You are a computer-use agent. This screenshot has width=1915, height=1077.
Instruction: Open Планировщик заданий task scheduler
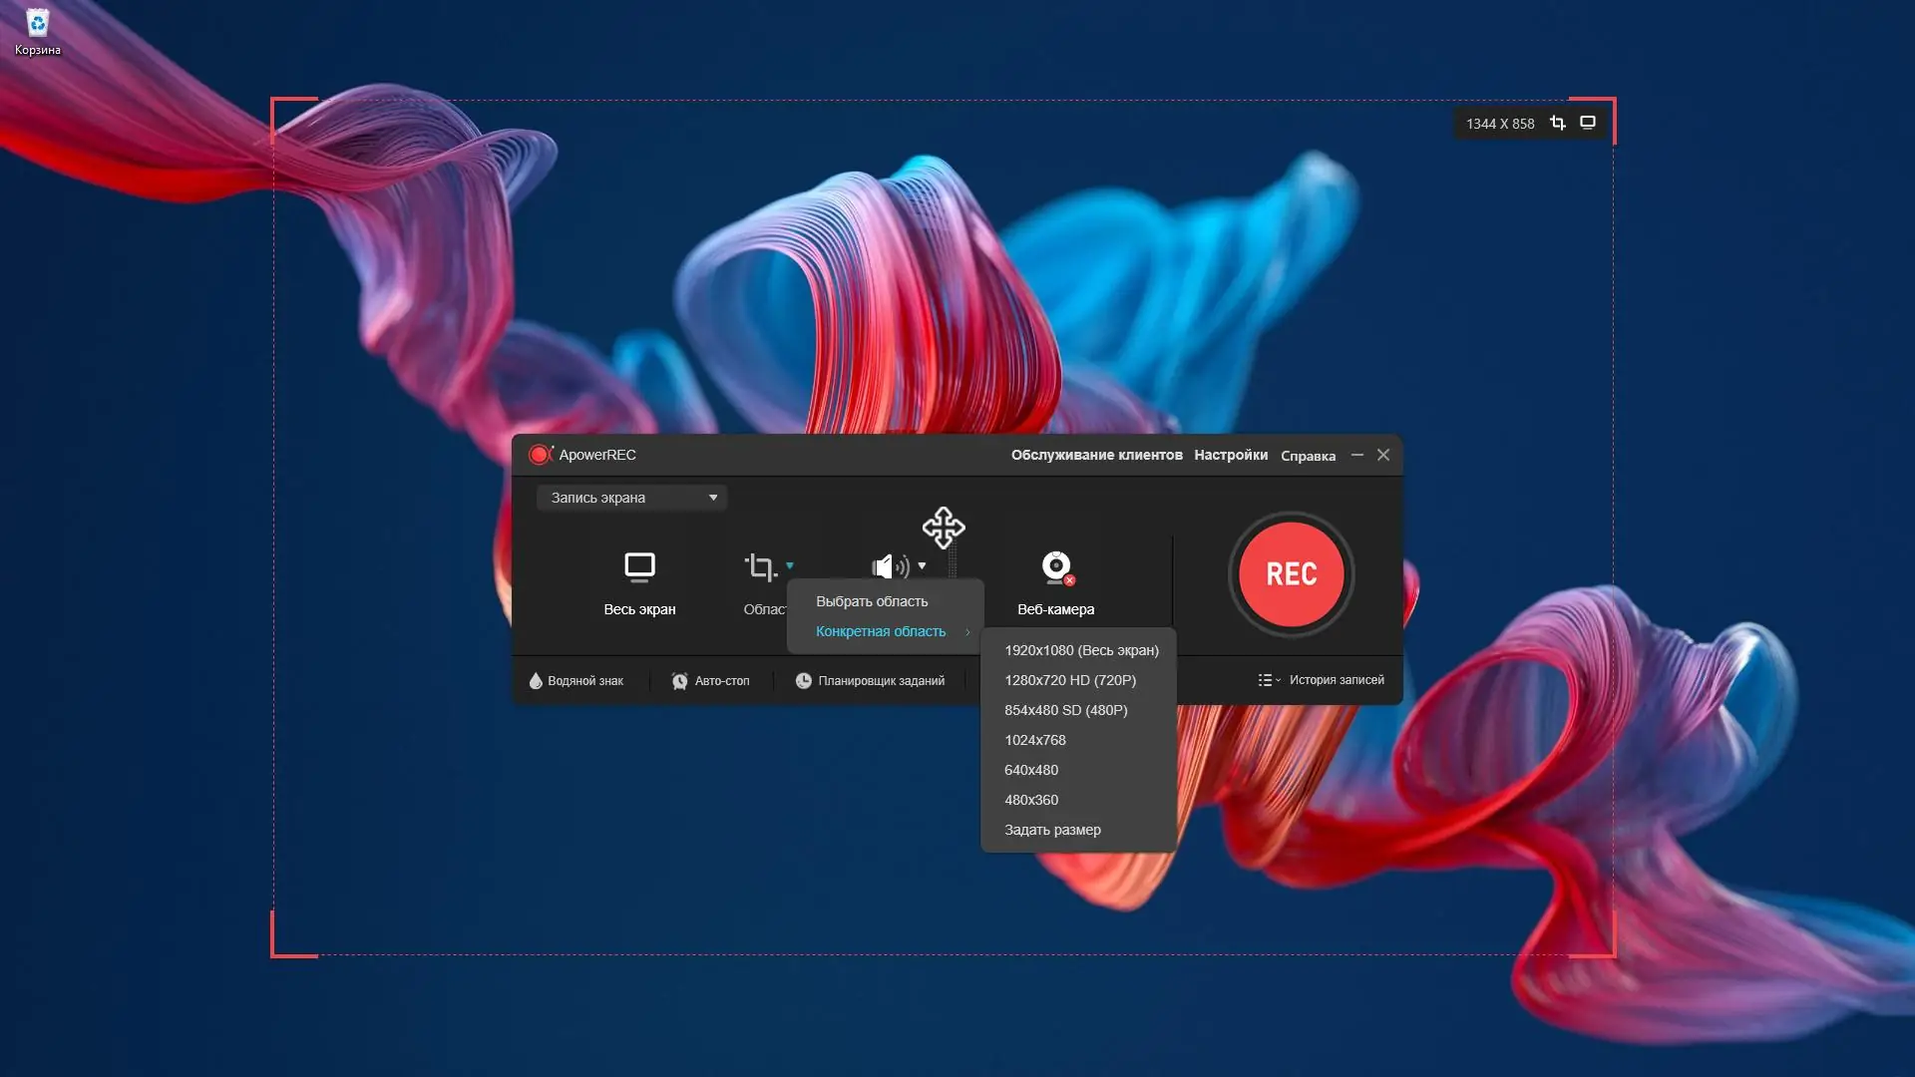870,680
